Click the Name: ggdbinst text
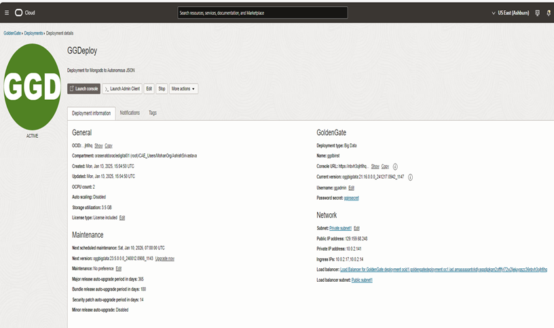Viewport: 554px width, 328px height. pos(328,156)
